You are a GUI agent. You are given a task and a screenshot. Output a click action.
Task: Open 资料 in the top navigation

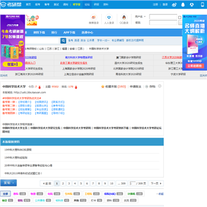click(x=106, y=5)
